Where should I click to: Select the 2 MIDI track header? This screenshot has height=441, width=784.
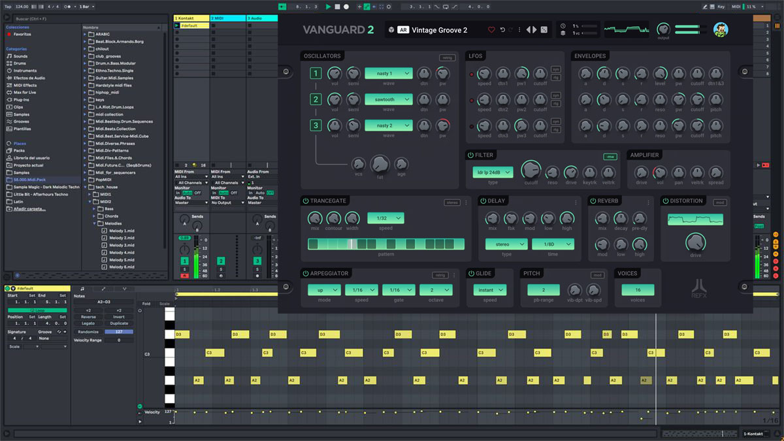click(x=227, y=18)
